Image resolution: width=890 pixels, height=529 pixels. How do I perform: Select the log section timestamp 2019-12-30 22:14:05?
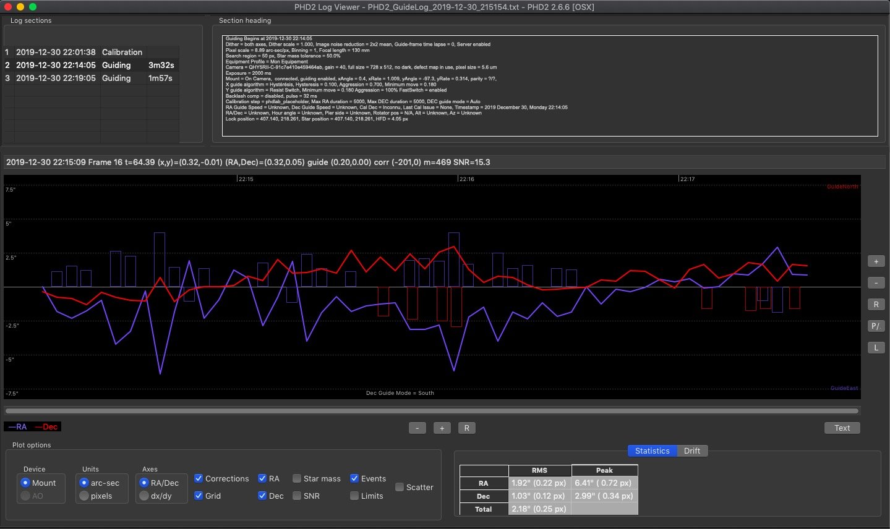[56, 65]
